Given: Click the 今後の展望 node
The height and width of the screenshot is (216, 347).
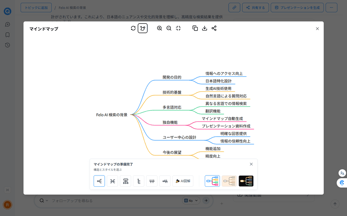Looking at the screenshot, I should tap(172, 152).
